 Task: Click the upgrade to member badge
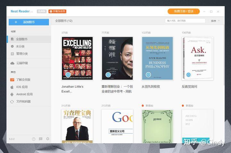pos(57,11)
